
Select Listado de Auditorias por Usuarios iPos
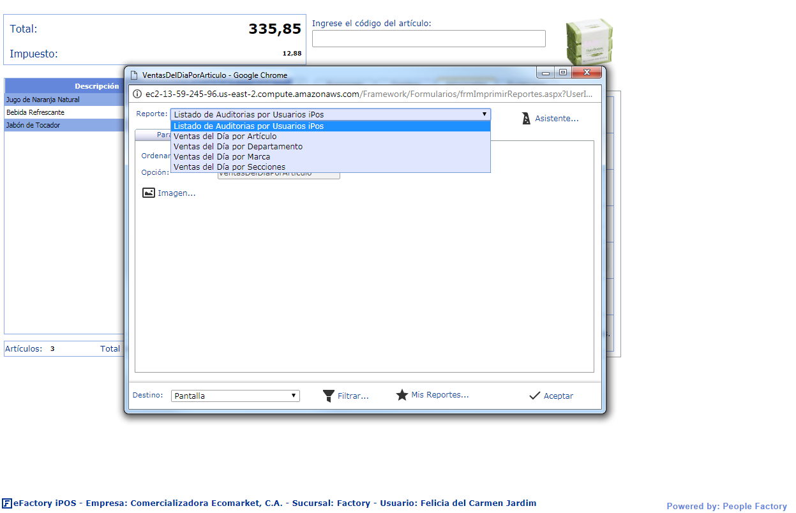tap(248, 126)
